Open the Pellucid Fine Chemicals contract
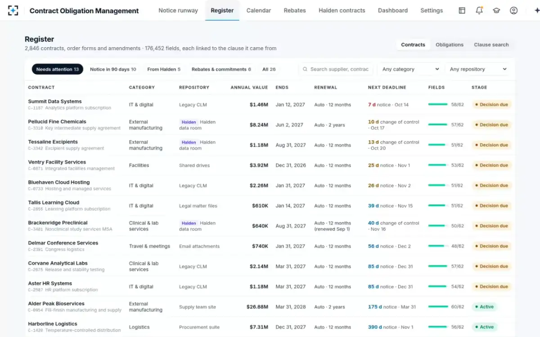540x337 pixels. 57,122
